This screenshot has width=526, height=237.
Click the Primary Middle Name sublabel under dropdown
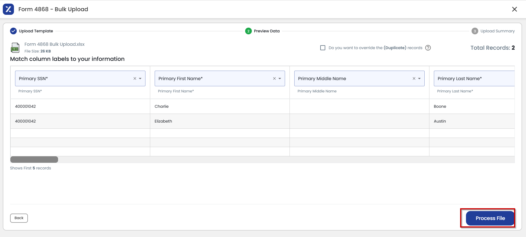pos(317,91)
